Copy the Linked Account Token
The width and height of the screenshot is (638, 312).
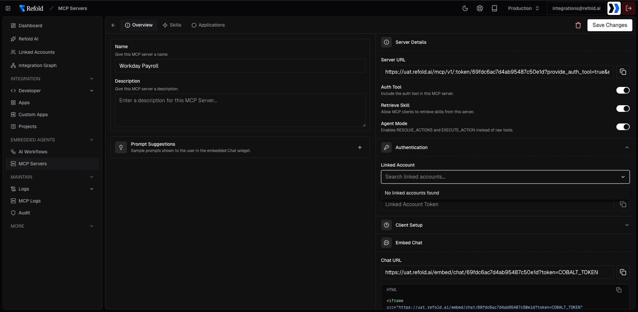623,204
